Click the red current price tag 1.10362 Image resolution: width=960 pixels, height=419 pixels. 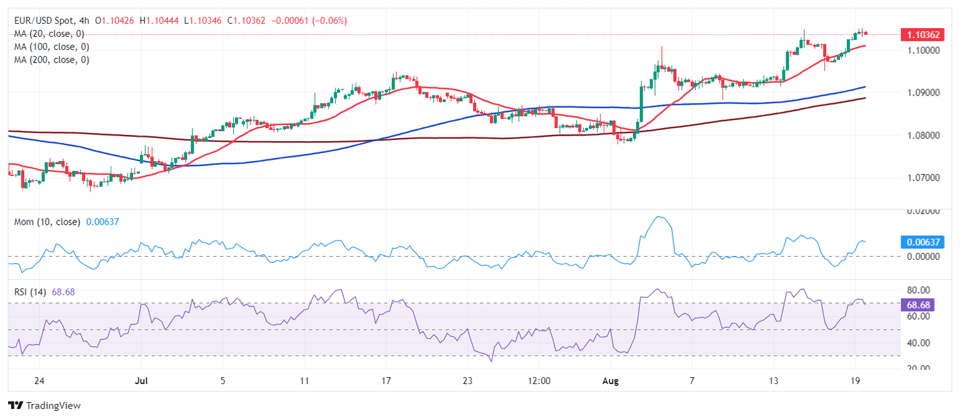922,34
